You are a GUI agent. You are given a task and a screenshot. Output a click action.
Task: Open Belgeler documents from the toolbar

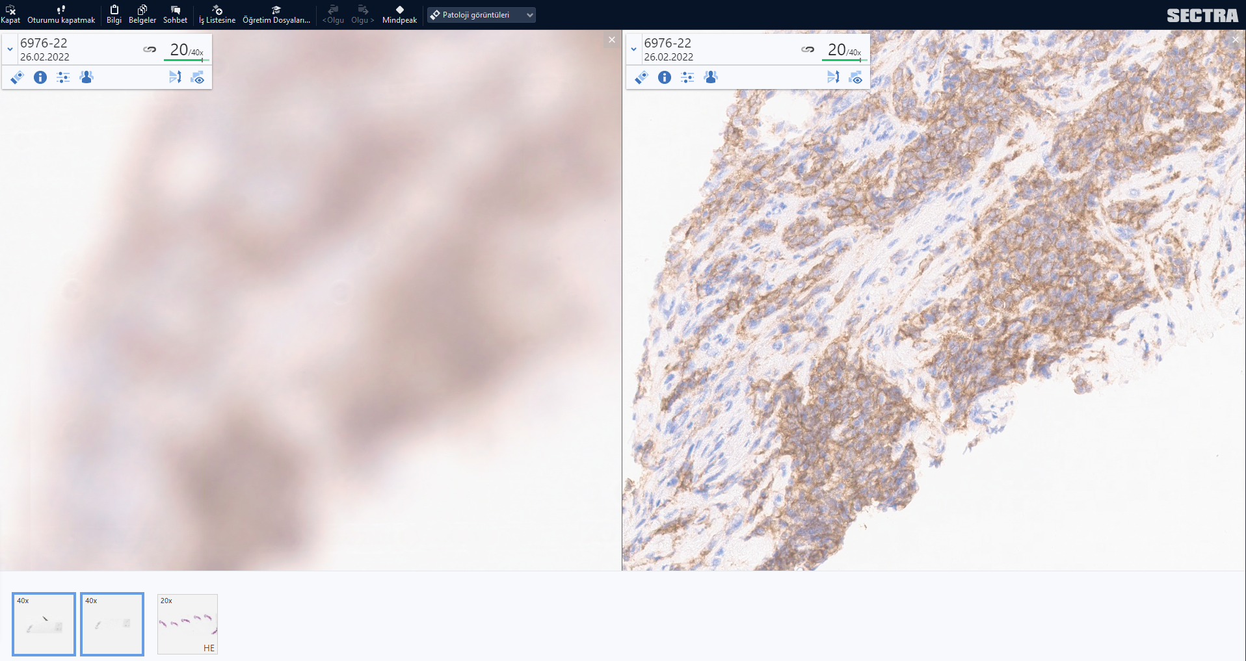pos(142,14)
